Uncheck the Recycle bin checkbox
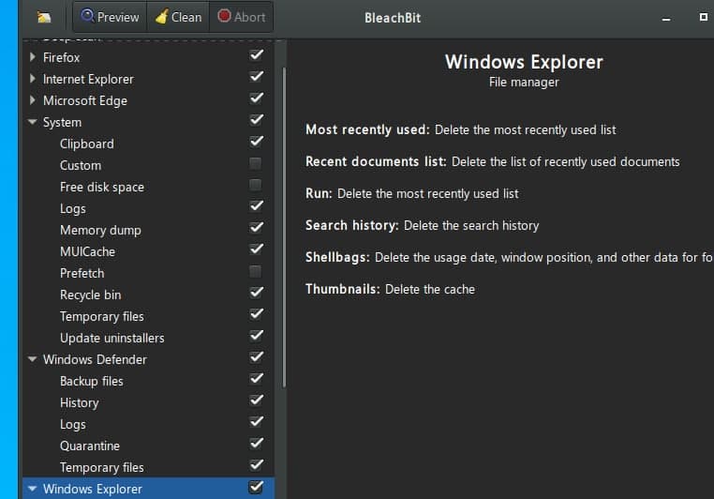The height and width of the screenshot is (499, 714). click(256, 294)
